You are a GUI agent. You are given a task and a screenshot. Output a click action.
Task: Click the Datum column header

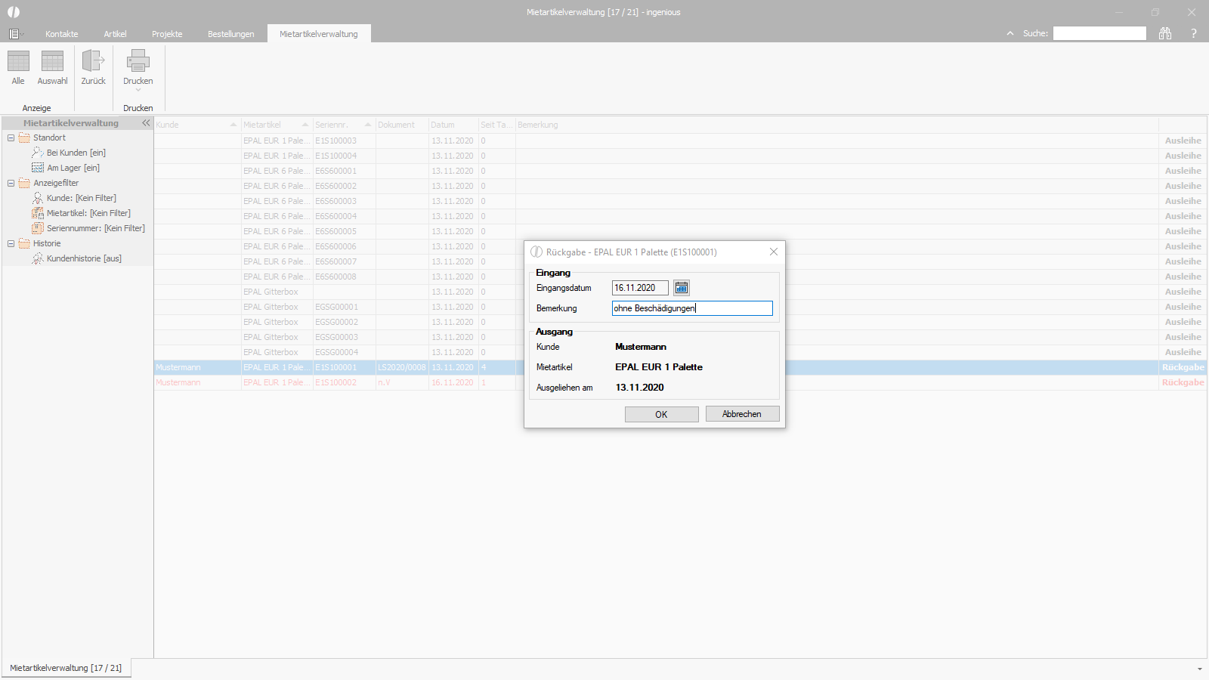[x=453, y=125]
